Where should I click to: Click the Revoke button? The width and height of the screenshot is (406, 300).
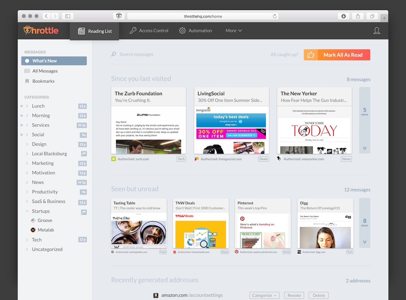294,295
